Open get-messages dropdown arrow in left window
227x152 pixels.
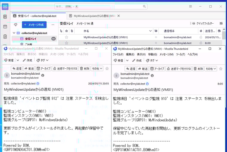coord(18,60)
